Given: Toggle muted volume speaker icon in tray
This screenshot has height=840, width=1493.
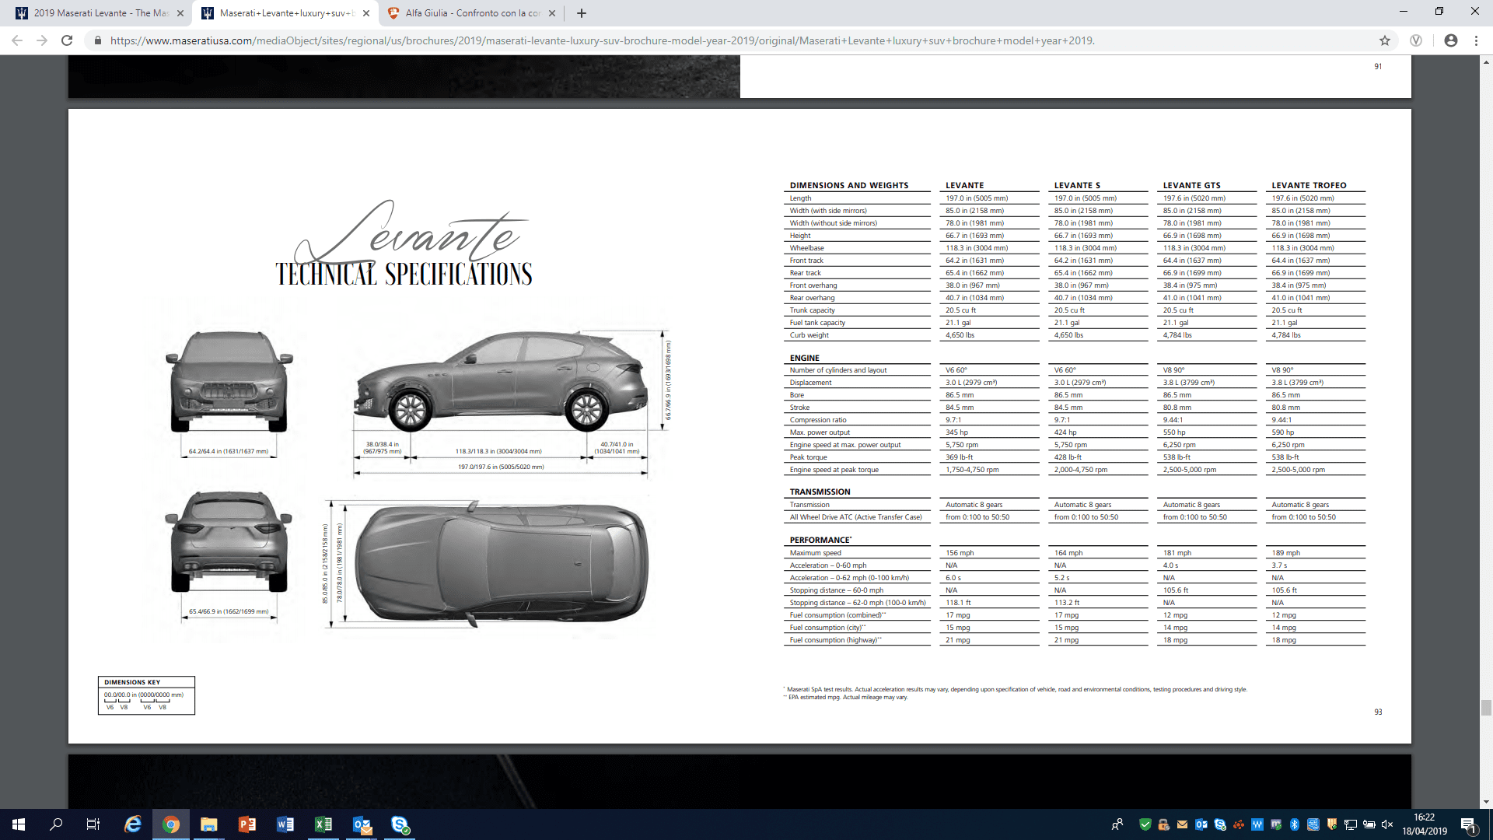Looking at the screenshot, I should (1387, 824).
